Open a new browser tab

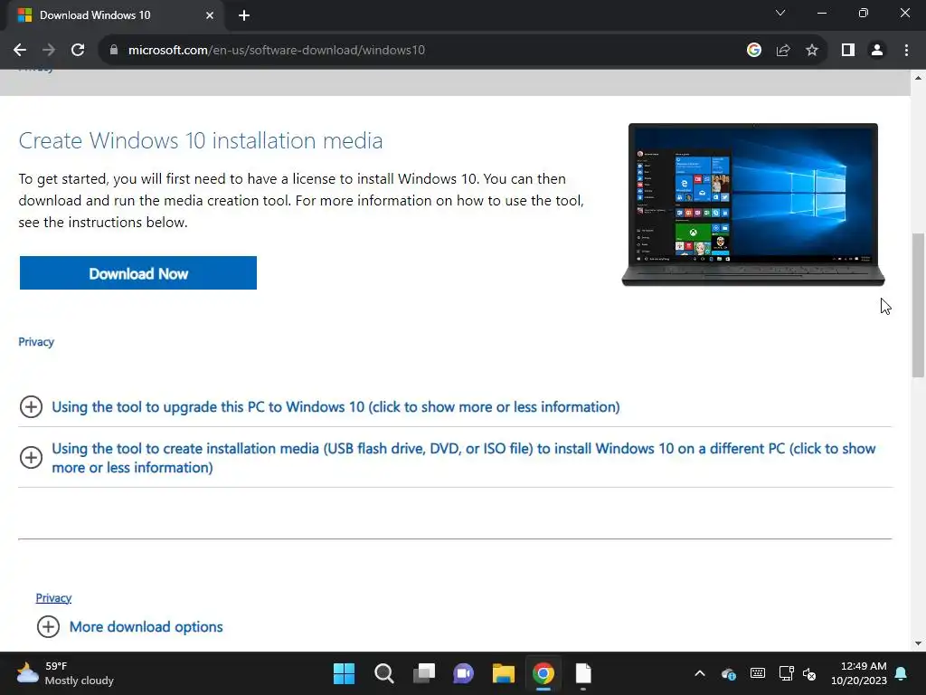tap(244, 15)
